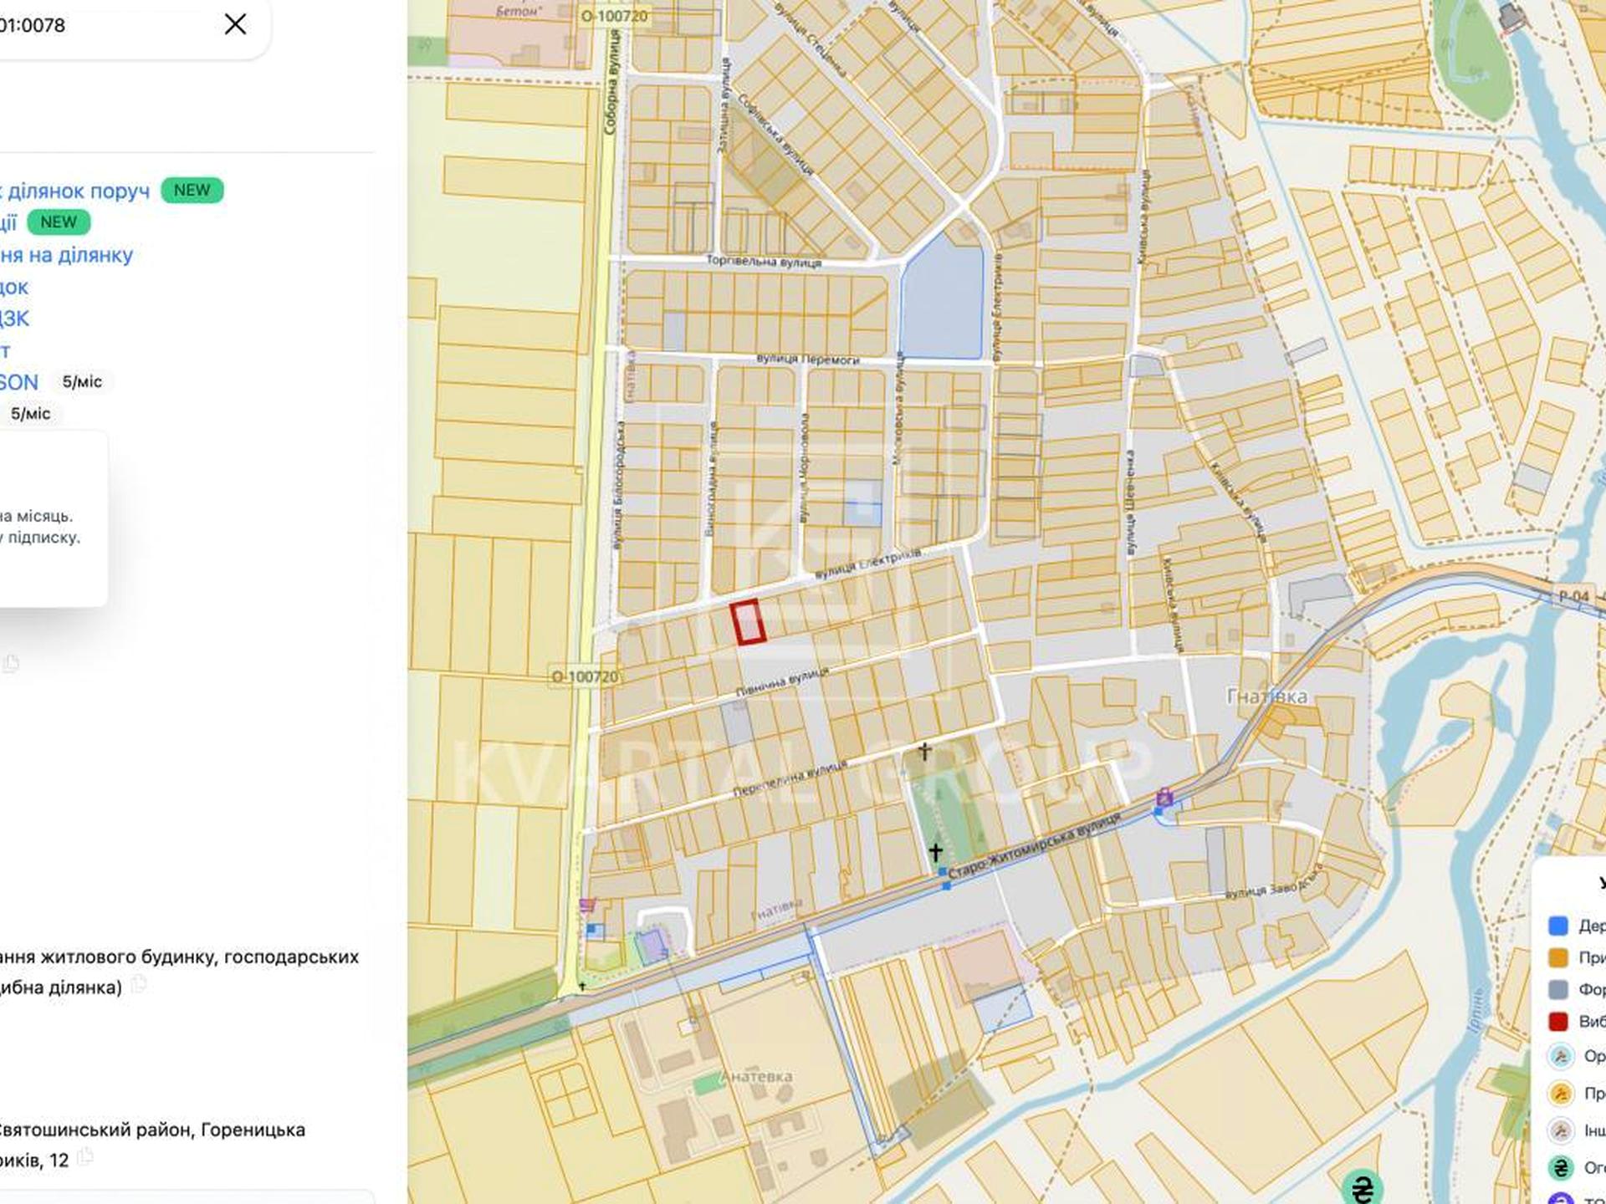
Task: Click the О-100720 road label at top
Action: [x=614, y=16]
